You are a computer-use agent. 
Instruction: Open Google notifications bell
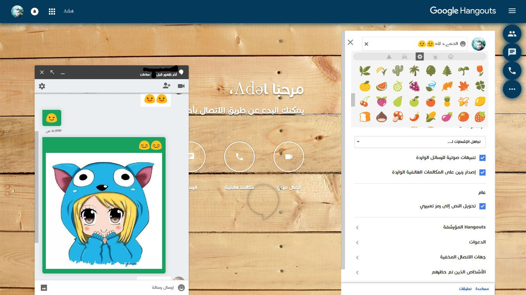click(x=35, y=12)
